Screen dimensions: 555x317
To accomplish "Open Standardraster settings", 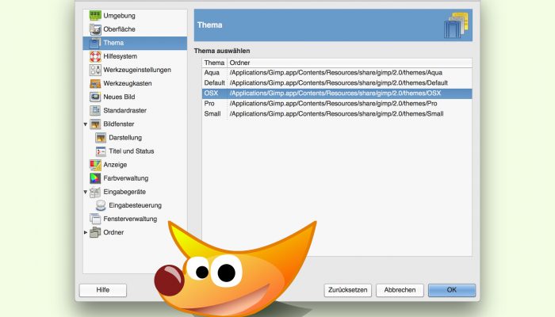I will click(x=125, y=110).
